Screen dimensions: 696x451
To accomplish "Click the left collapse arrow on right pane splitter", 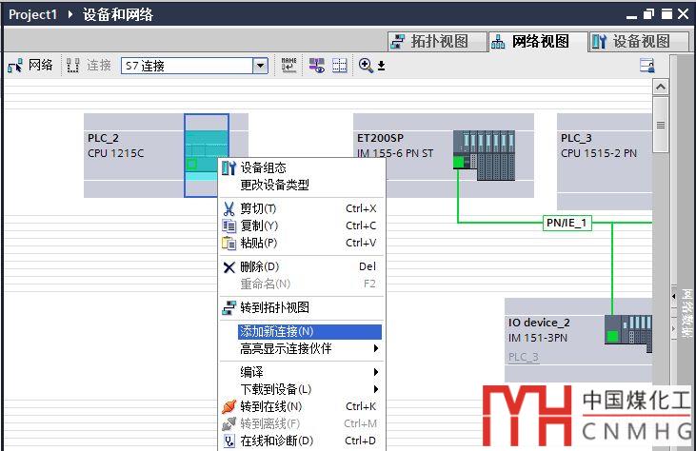I will point(674,296).
